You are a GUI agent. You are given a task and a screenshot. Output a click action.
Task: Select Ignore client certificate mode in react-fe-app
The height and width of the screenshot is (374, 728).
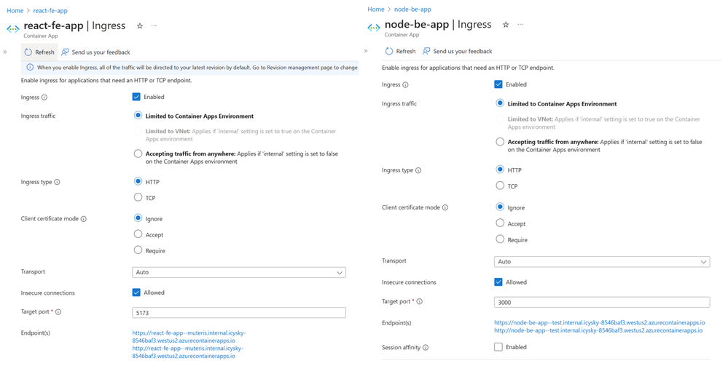[138, 218]
